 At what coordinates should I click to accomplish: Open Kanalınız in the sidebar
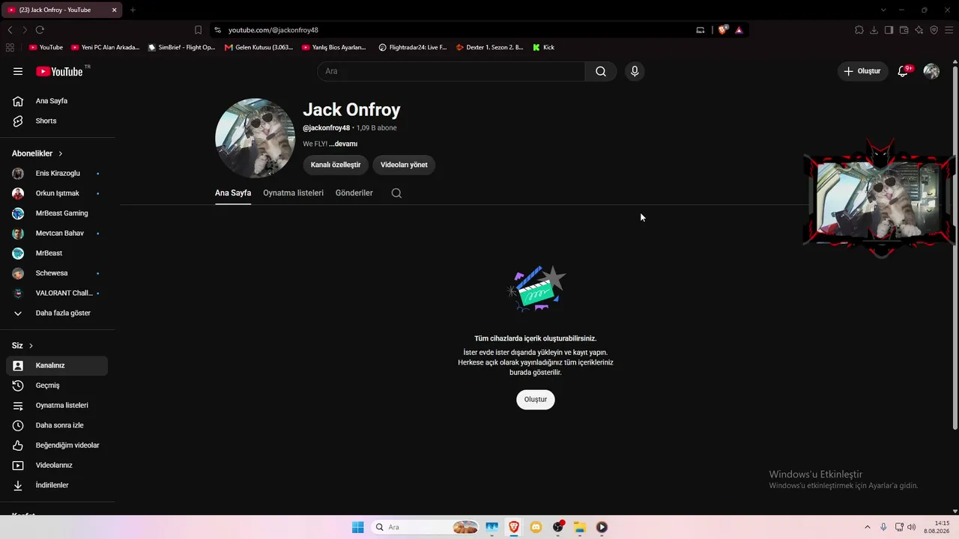click(57, 365)
